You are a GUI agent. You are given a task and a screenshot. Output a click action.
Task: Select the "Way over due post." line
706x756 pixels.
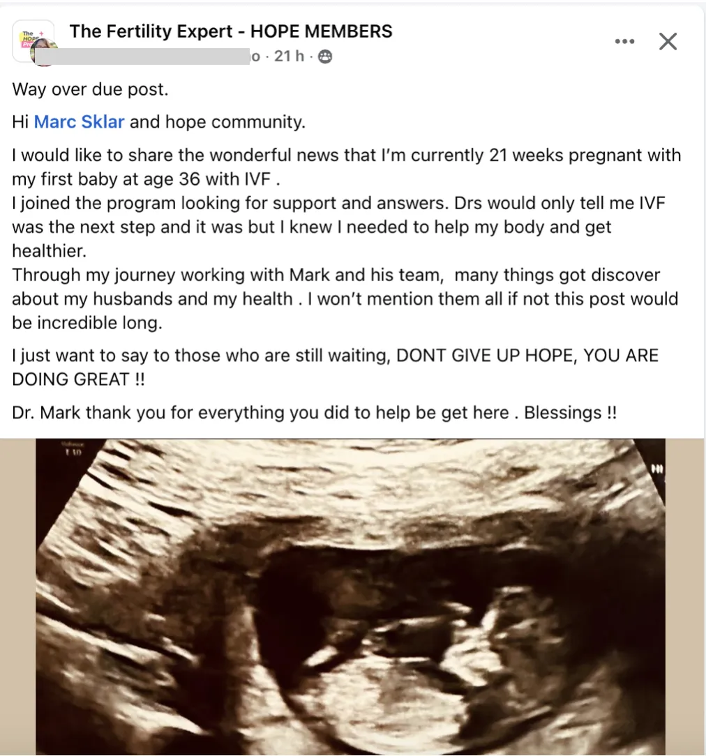point(90,89)
